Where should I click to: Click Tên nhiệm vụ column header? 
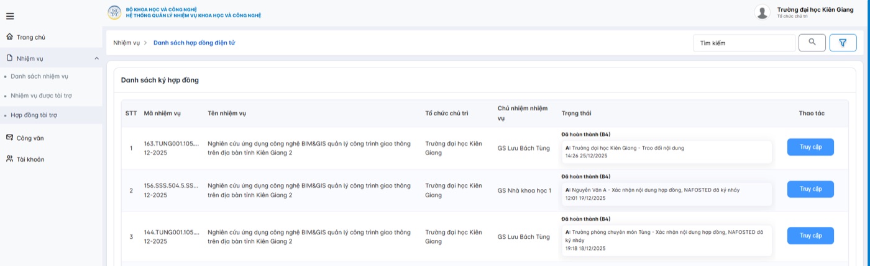click(227, 113)
